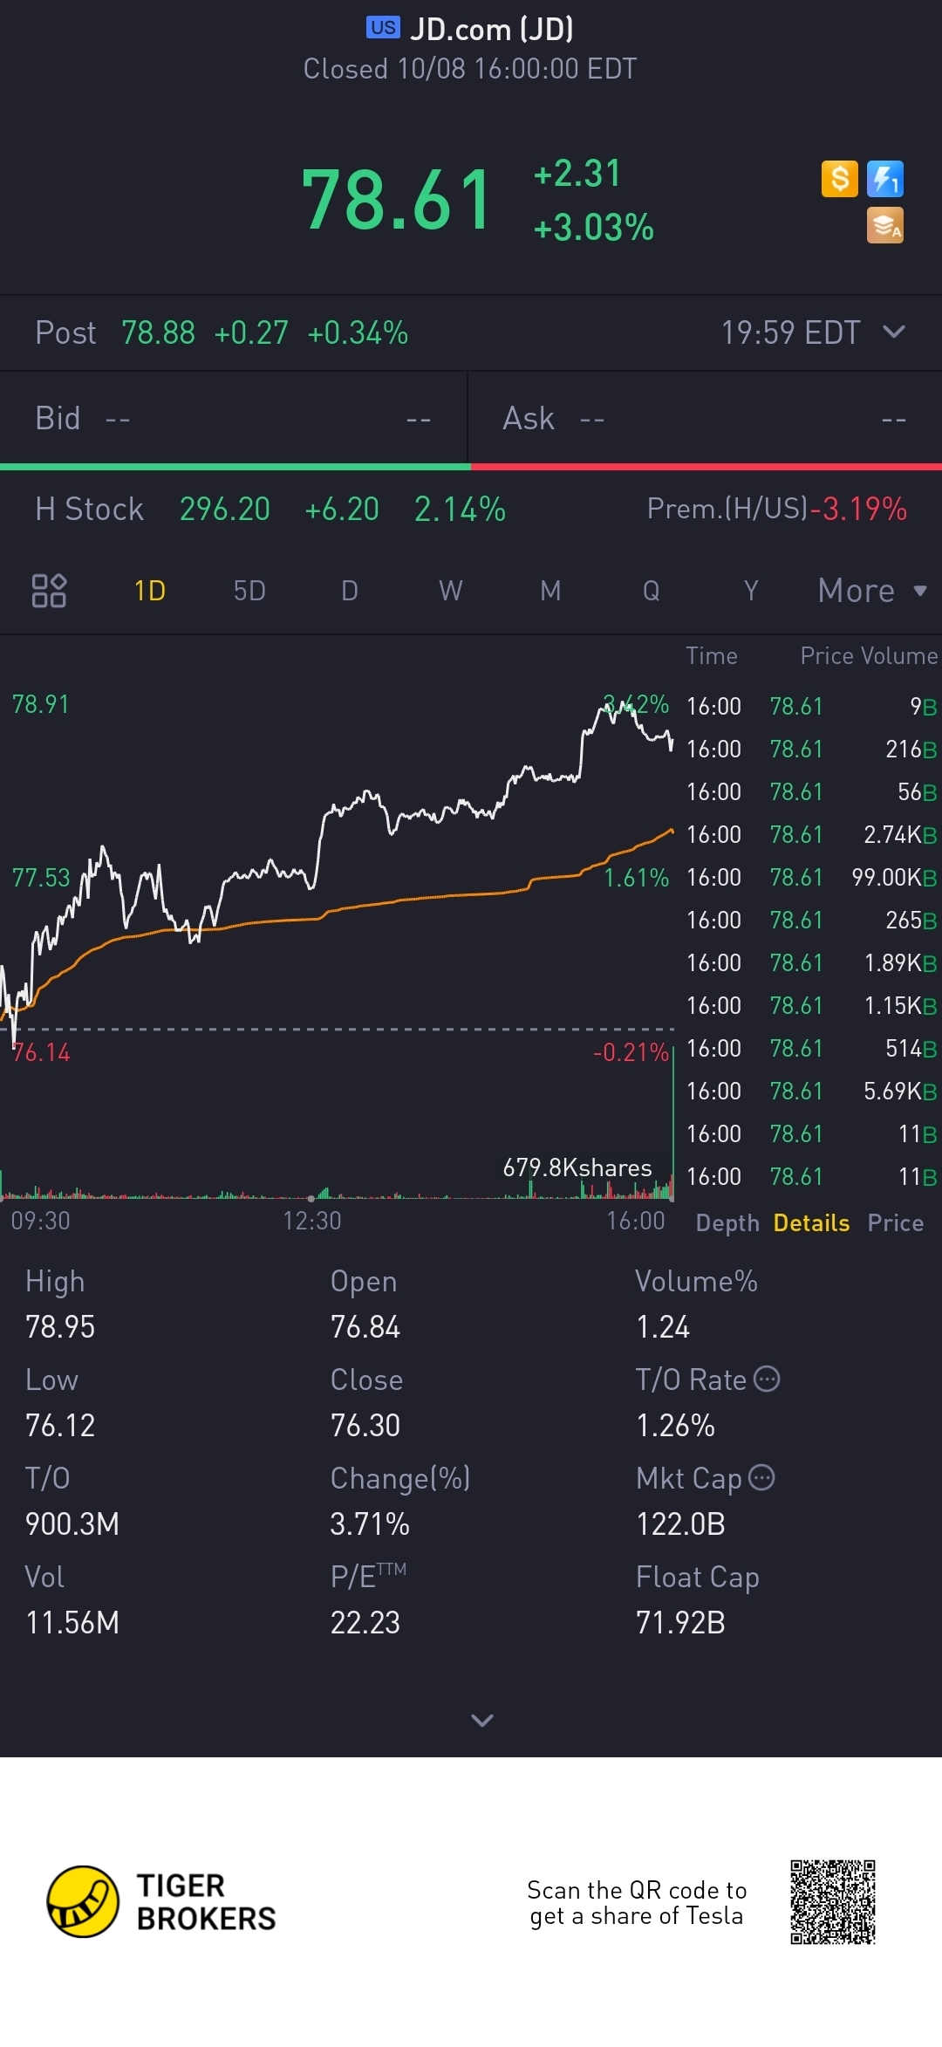Tap the Time column header
This screenshot has width=942, height=2047.
coord(712,656)
